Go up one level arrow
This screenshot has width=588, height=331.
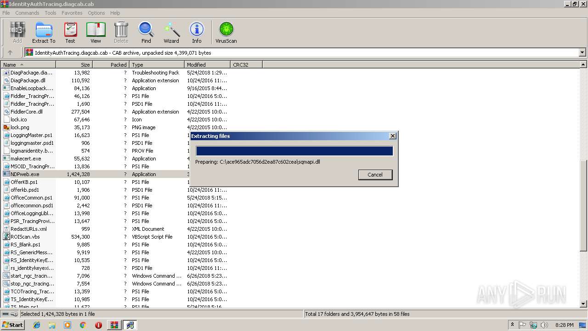click(x=10, y=52)
